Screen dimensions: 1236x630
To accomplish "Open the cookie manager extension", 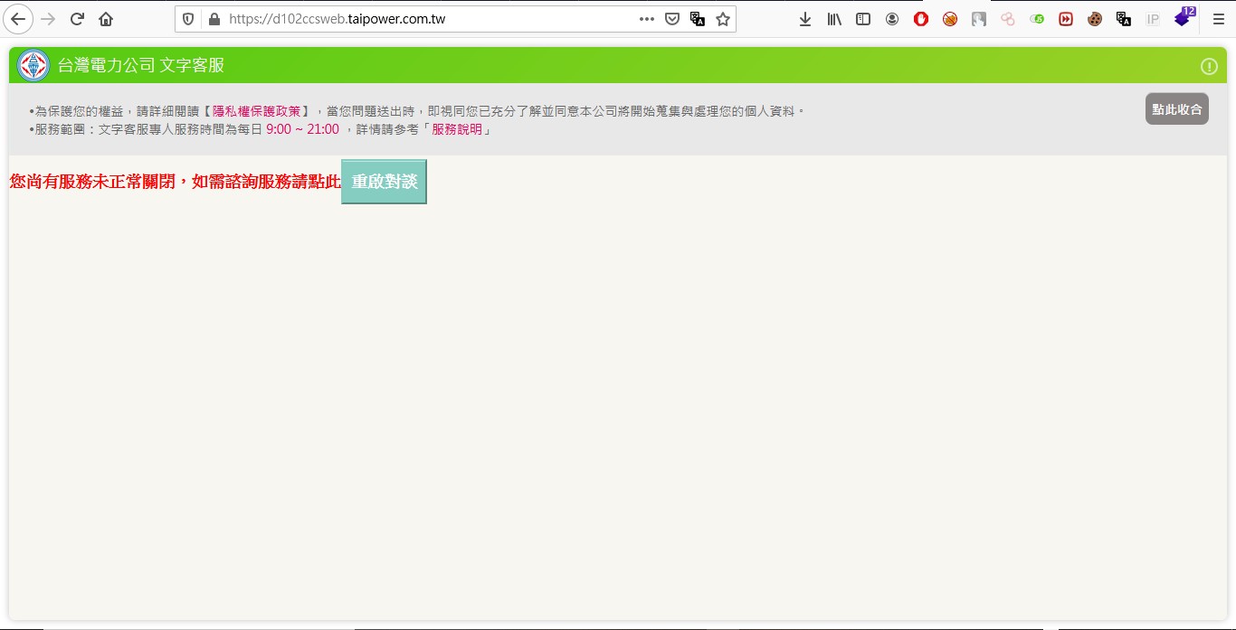I will coord(1095,19).
